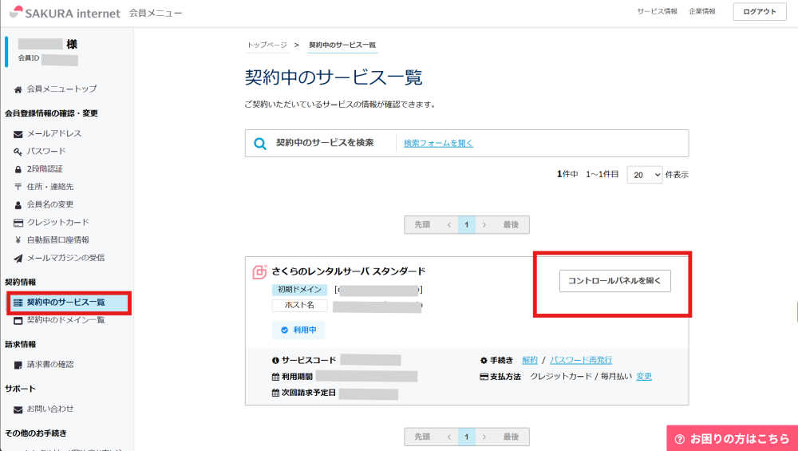This screenshot has width=798, height=451.
Task: Click the magnifier search icon
Action: pos(260,144)
